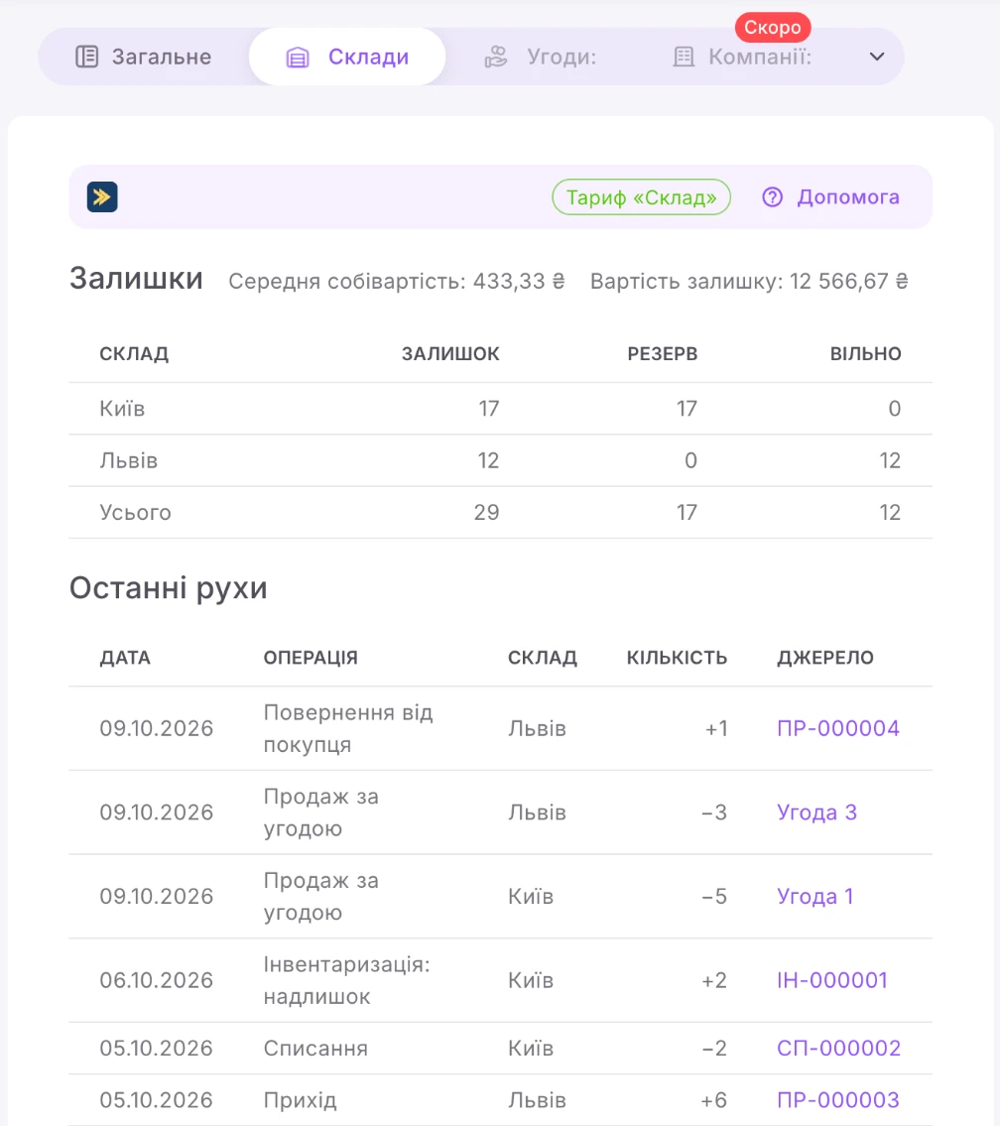Click the Залишки heading

click(136, 278)
